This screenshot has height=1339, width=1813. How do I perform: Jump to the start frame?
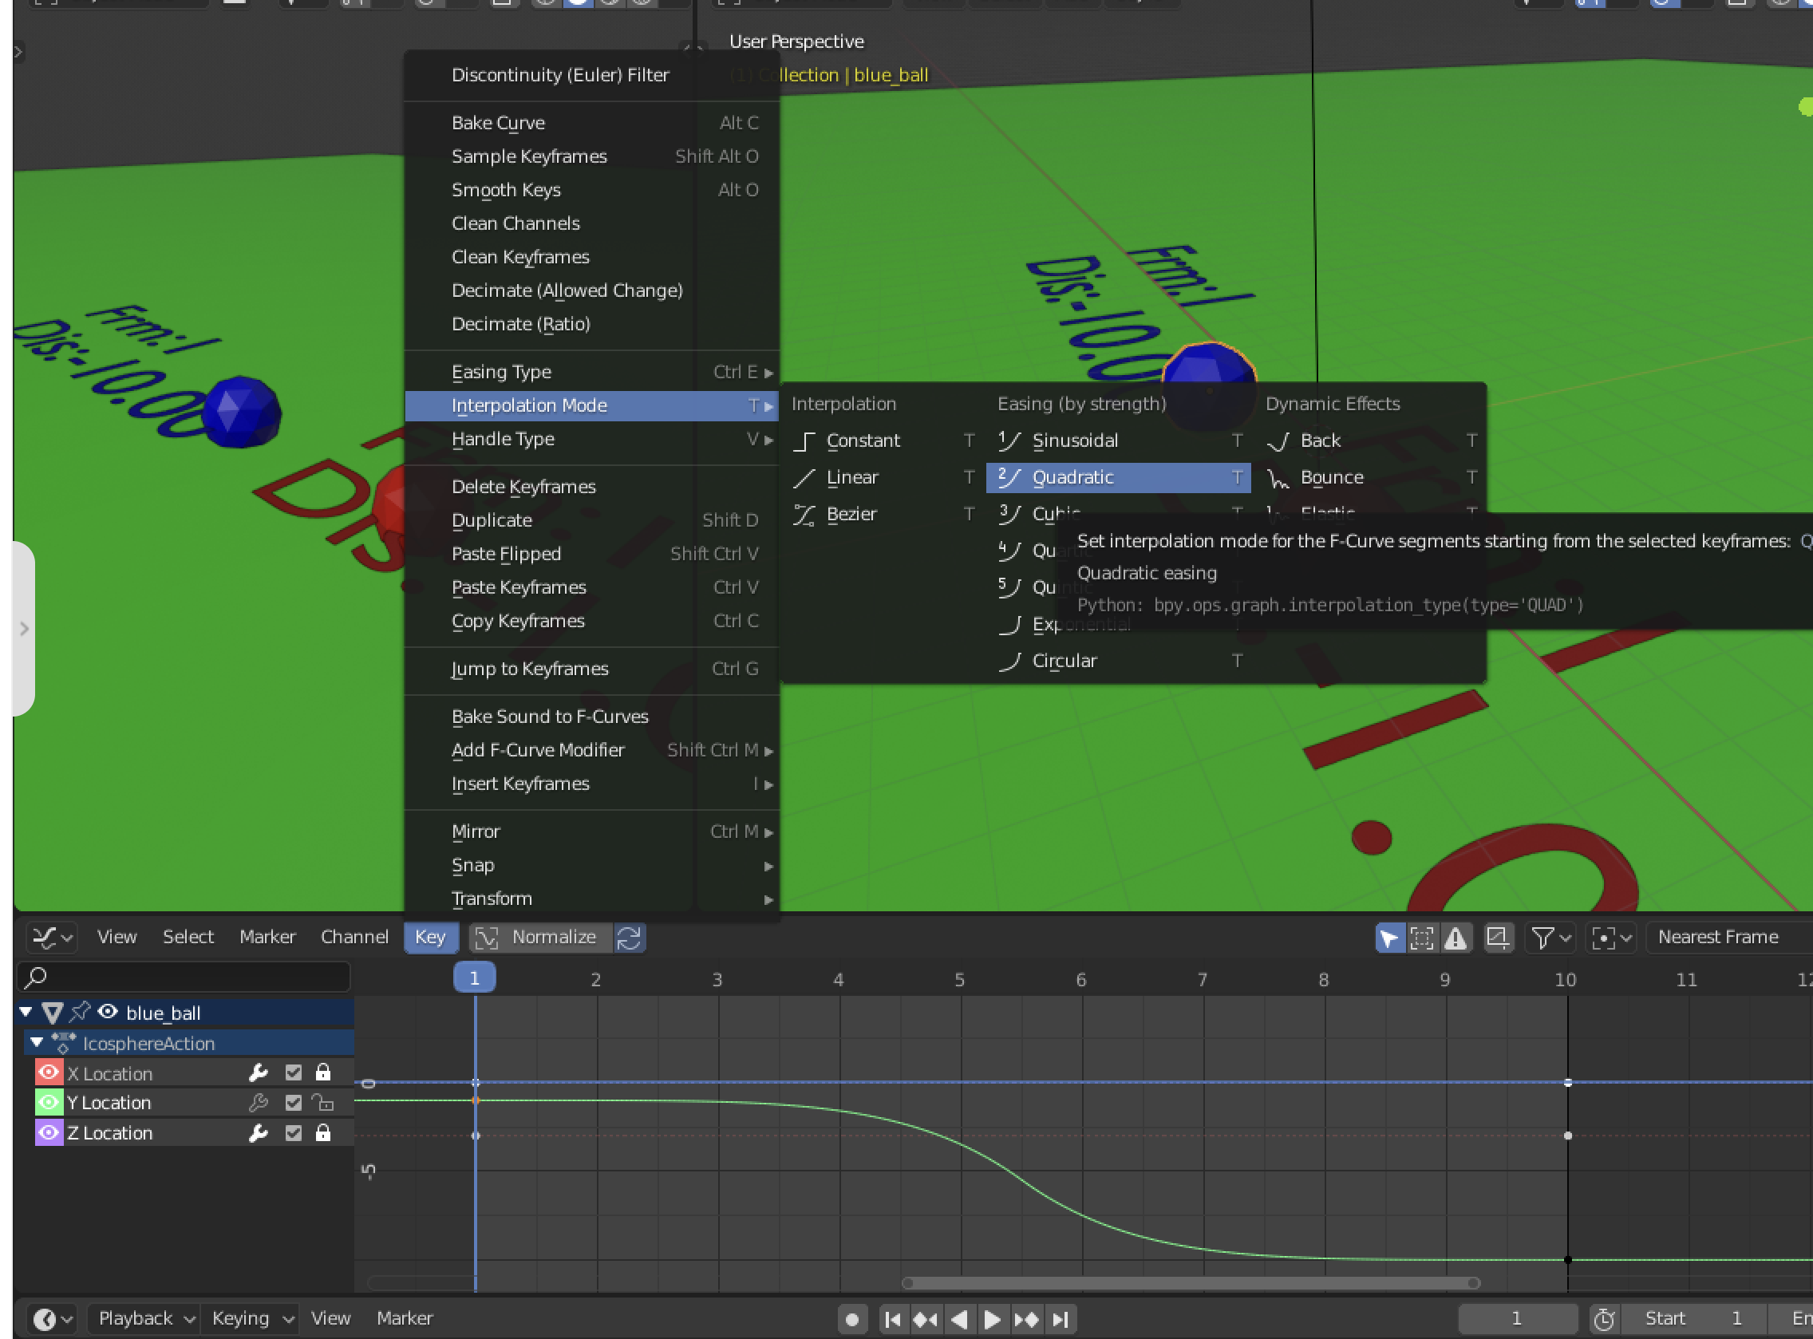892,1319
